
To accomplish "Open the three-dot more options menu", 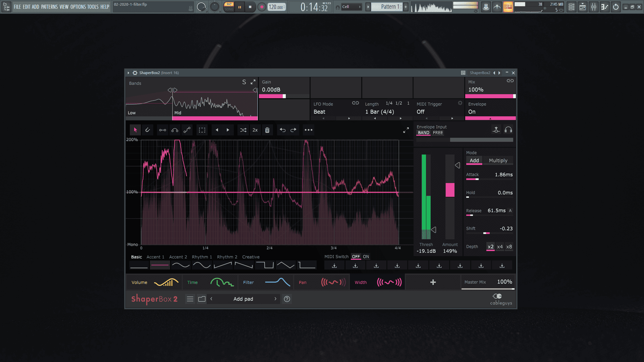I will pyautogui.click(x=309, y=130).
